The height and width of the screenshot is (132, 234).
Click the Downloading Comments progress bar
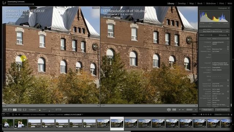click(x=20, y=4)
